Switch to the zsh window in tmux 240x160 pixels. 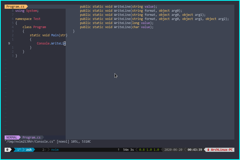point(28,150)
